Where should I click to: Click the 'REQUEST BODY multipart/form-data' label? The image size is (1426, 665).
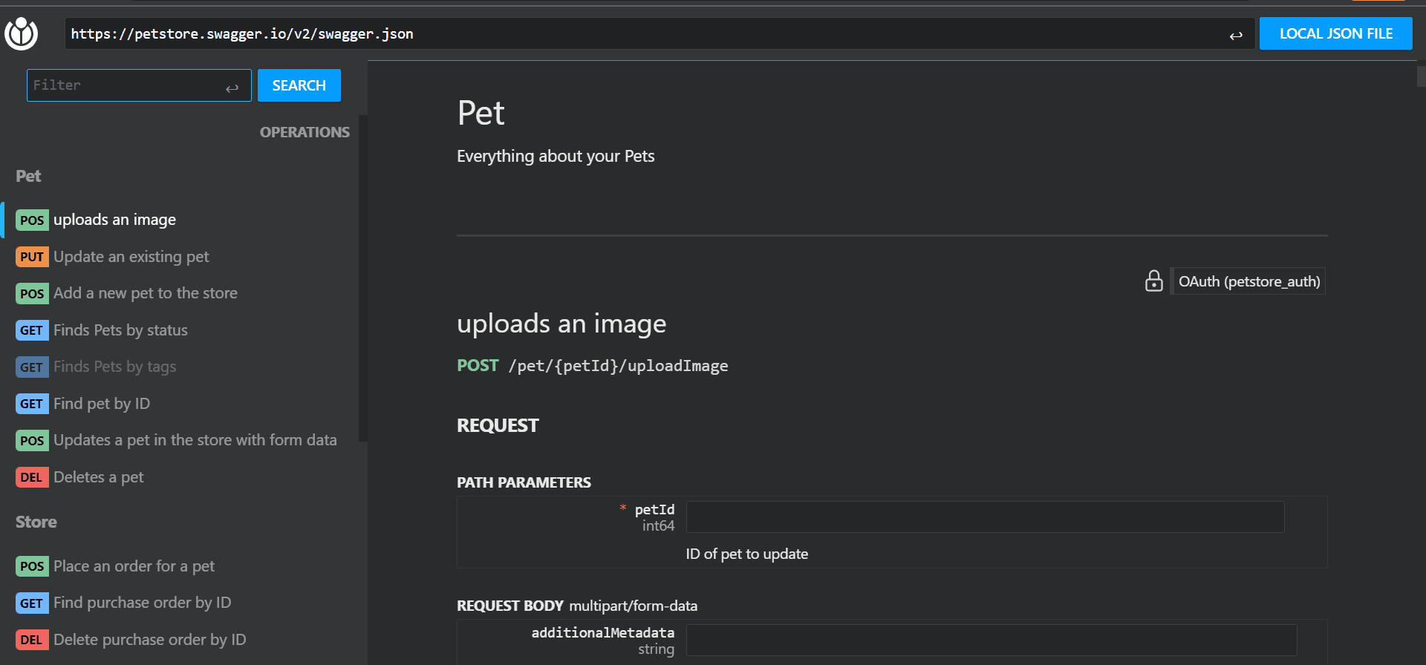(x=577, y=606)
